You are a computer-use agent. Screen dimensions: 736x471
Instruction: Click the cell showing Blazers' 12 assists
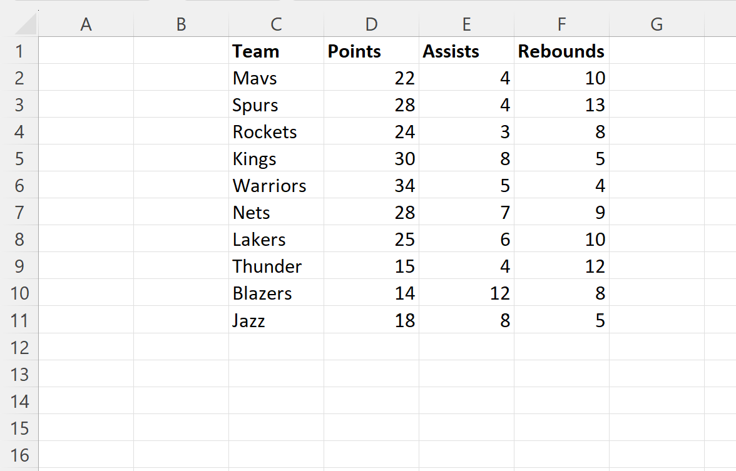click(466, 293)
